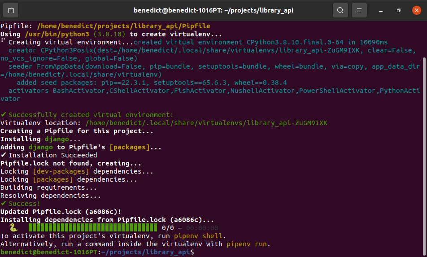Click the 'Installing django...' line
Screen dimensions: 427x257
pyautogui.click(x=40, y=139)
